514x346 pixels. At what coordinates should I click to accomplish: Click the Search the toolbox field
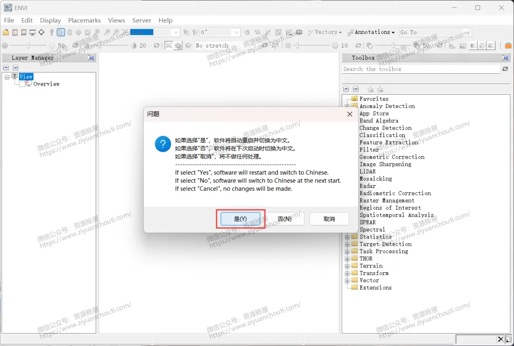(421, 69)
